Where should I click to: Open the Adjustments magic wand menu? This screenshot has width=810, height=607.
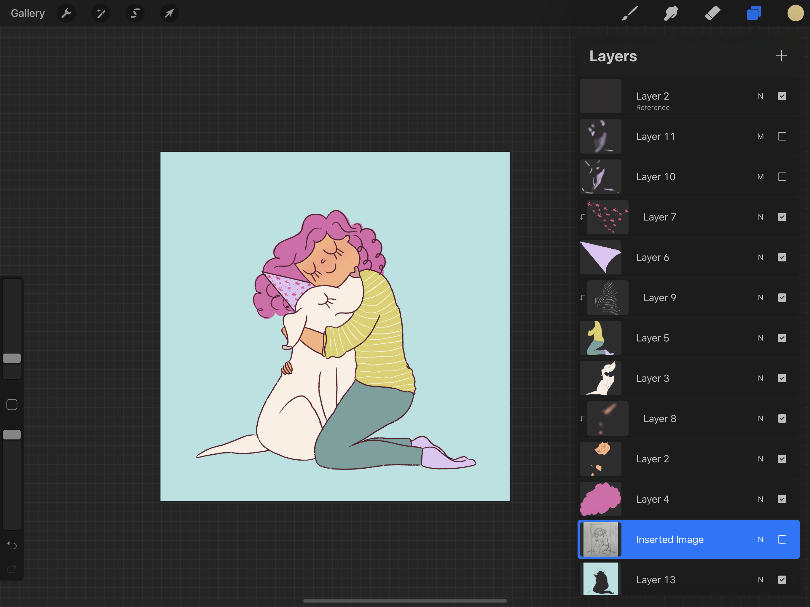tap(101, 13)
